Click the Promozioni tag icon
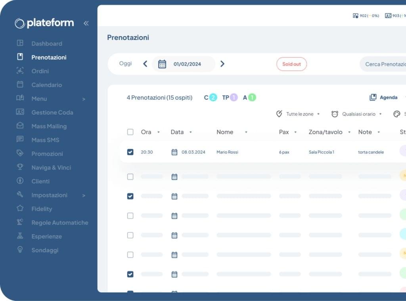Screen dimensions: 406x301 tap(20, 154)
